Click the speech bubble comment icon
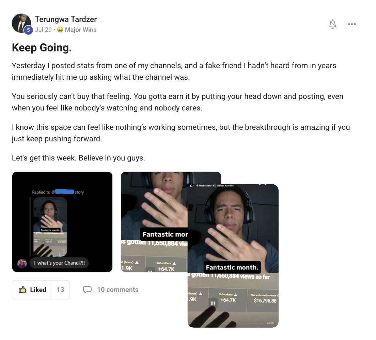The image size is (376, 340). 87,290
